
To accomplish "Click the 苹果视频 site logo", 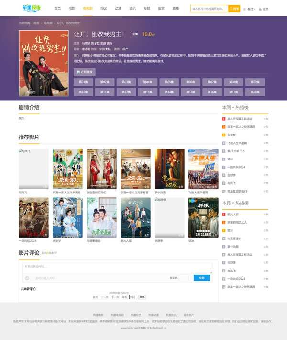I will point(32,8).
